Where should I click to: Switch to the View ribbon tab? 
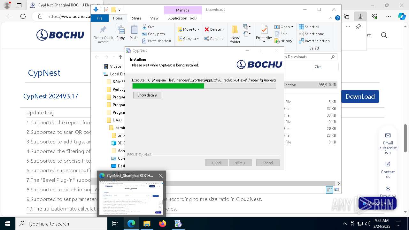(154, 18)
